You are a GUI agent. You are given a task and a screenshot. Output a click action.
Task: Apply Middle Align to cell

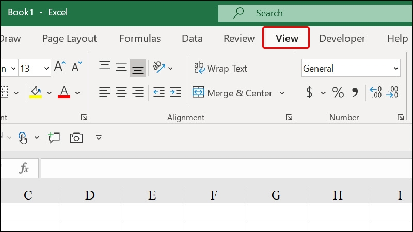point(121,68)
